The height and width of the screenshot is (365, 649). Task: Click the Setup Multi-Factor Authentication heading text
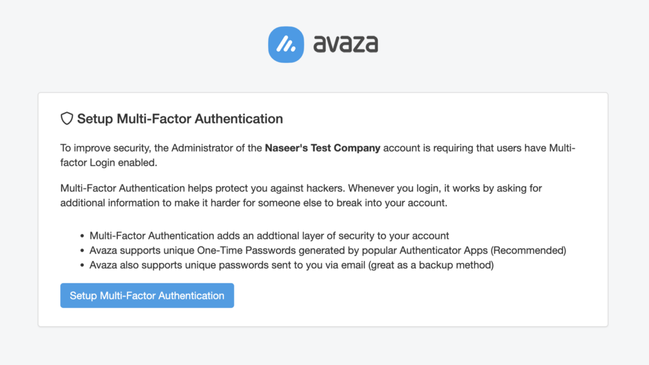coord(180,118)
